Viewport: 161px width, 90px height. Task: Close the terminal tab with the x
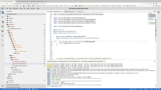point(105,61)
